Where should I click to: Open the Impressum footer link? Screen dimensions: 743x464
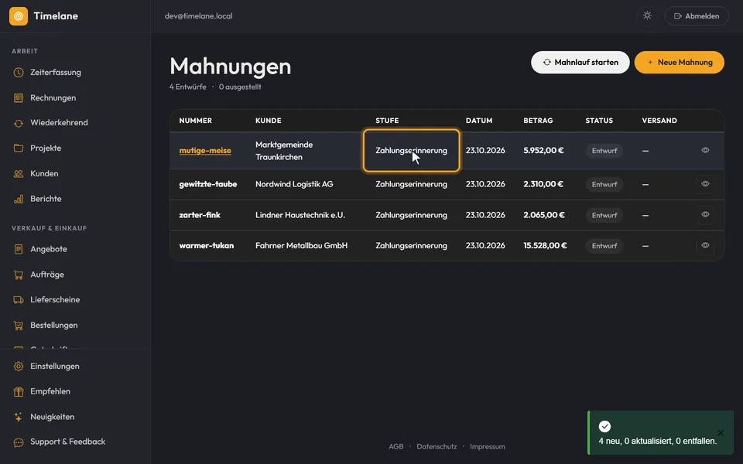coord(488,446)
